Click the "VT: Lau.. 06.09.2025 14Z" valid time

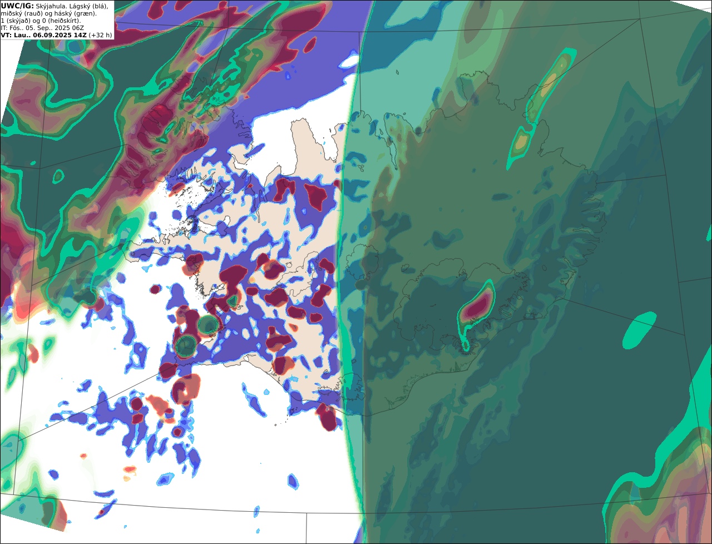(44, 35)
